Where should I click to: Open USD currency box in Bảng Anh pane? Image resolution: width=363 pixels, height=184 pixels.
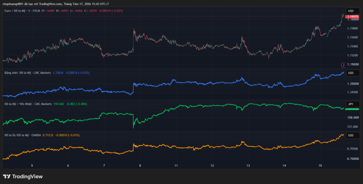353,73
